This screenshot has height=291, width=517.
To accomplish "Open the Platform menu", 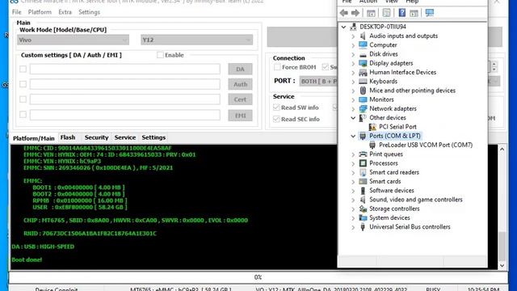I will click(x=40, y=12).
